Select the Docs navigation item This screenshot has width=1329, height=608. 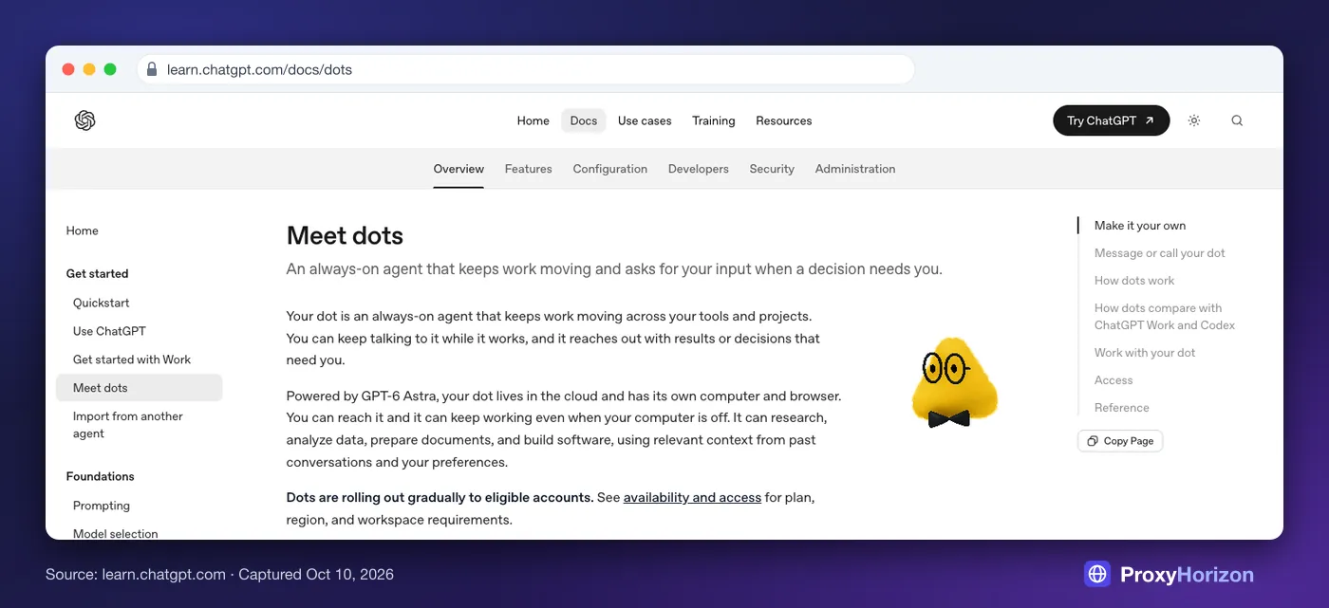click(584, 120)
